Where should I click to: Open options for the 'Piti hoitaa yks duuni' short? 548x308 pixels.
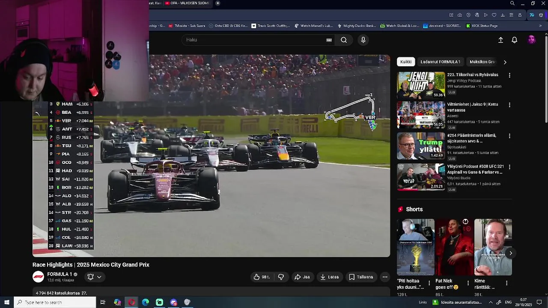[x=429, y=283]
